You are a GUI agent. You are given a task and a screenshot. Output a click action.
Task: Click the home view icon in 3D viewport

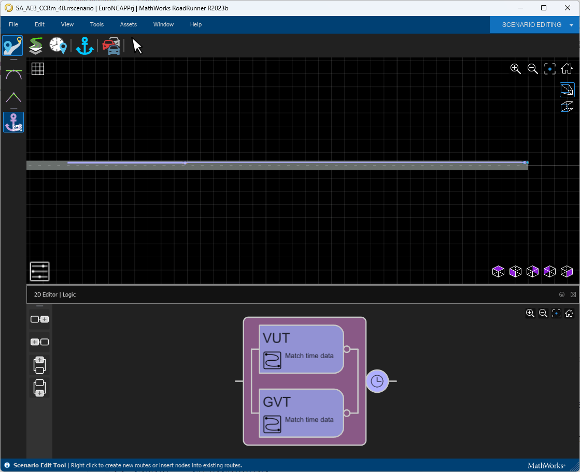point(567,69)
